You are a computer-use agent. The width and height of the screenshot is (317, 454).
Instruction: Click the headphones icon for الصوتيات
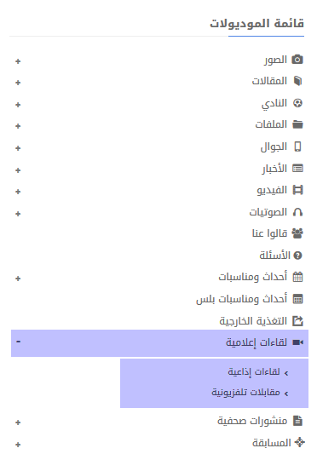point(297,212)
